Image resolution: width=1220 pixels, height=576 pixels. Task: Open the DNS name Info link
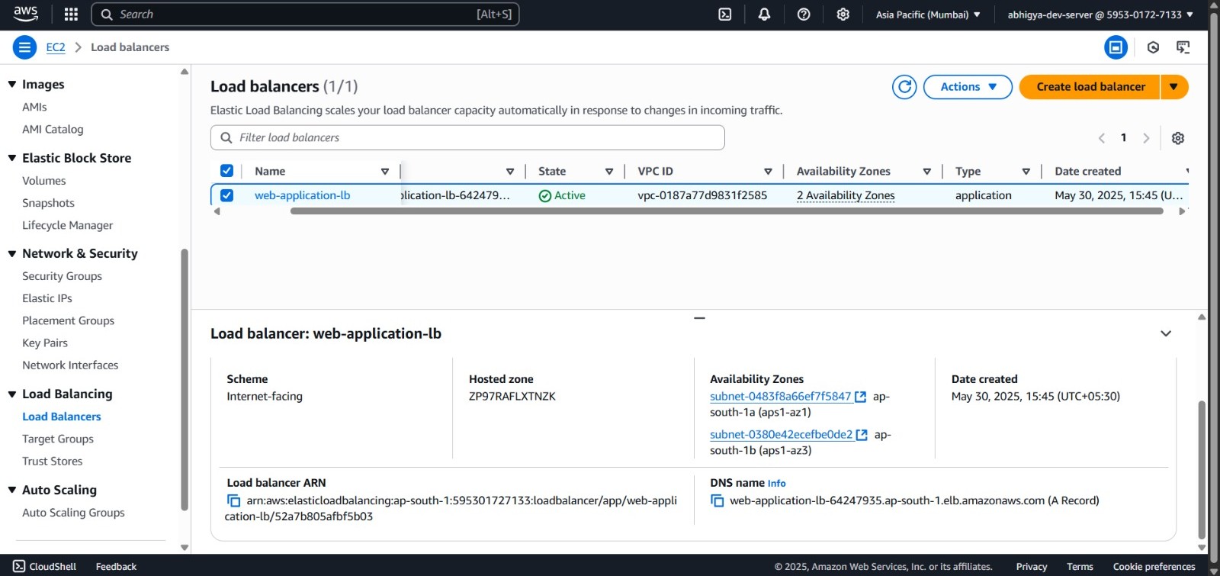776,484
